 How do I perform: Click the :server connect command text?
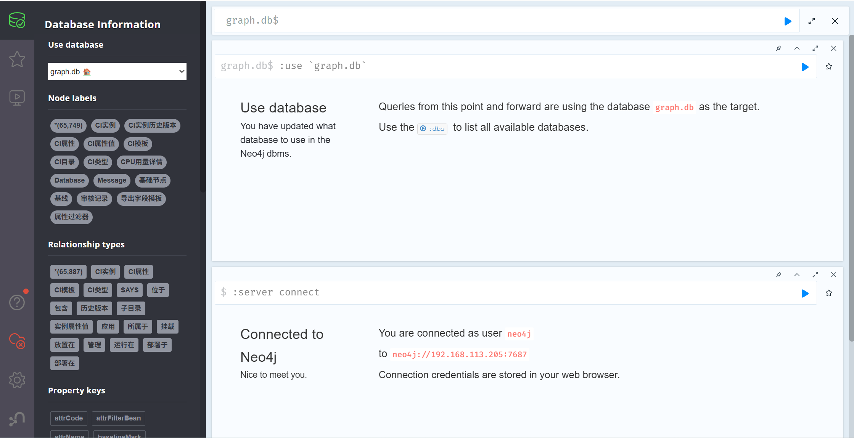[276, 292]
